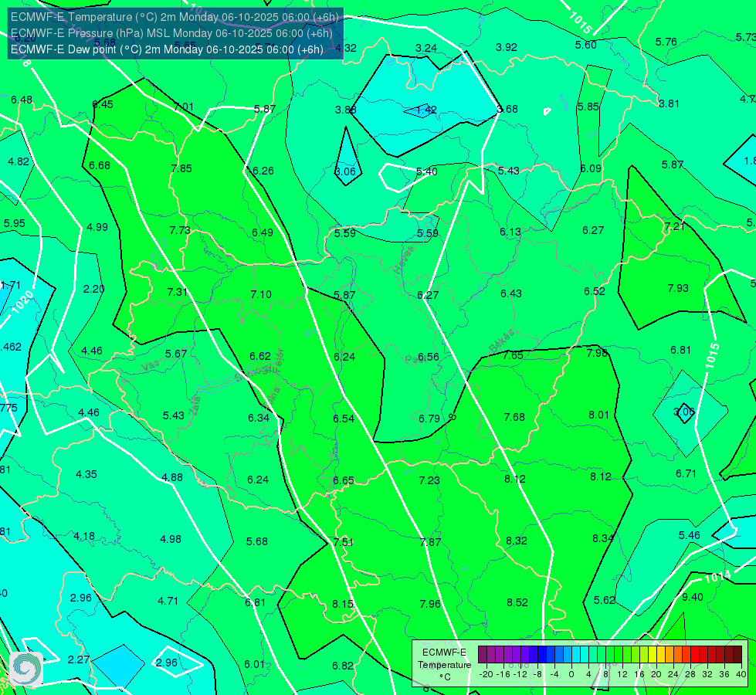This screenshot has height=695, width=756.
Task: Click the 1.42 temperature value
Action: pos(426,110)
